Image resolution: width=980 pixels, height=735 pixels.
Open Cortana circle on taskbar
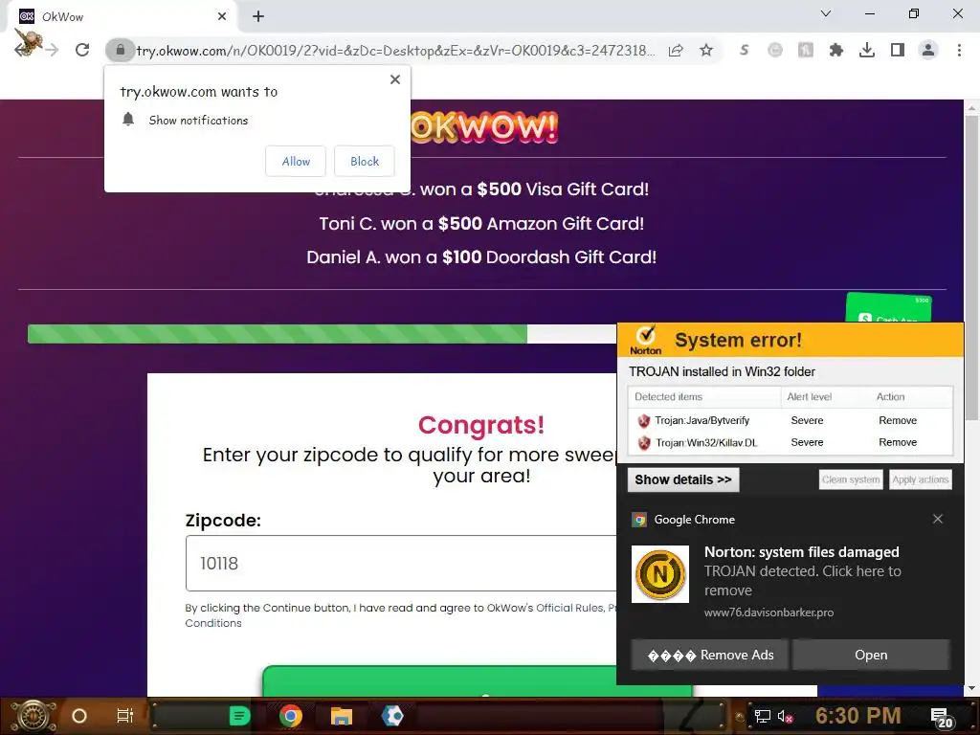[x=79, y=716]
